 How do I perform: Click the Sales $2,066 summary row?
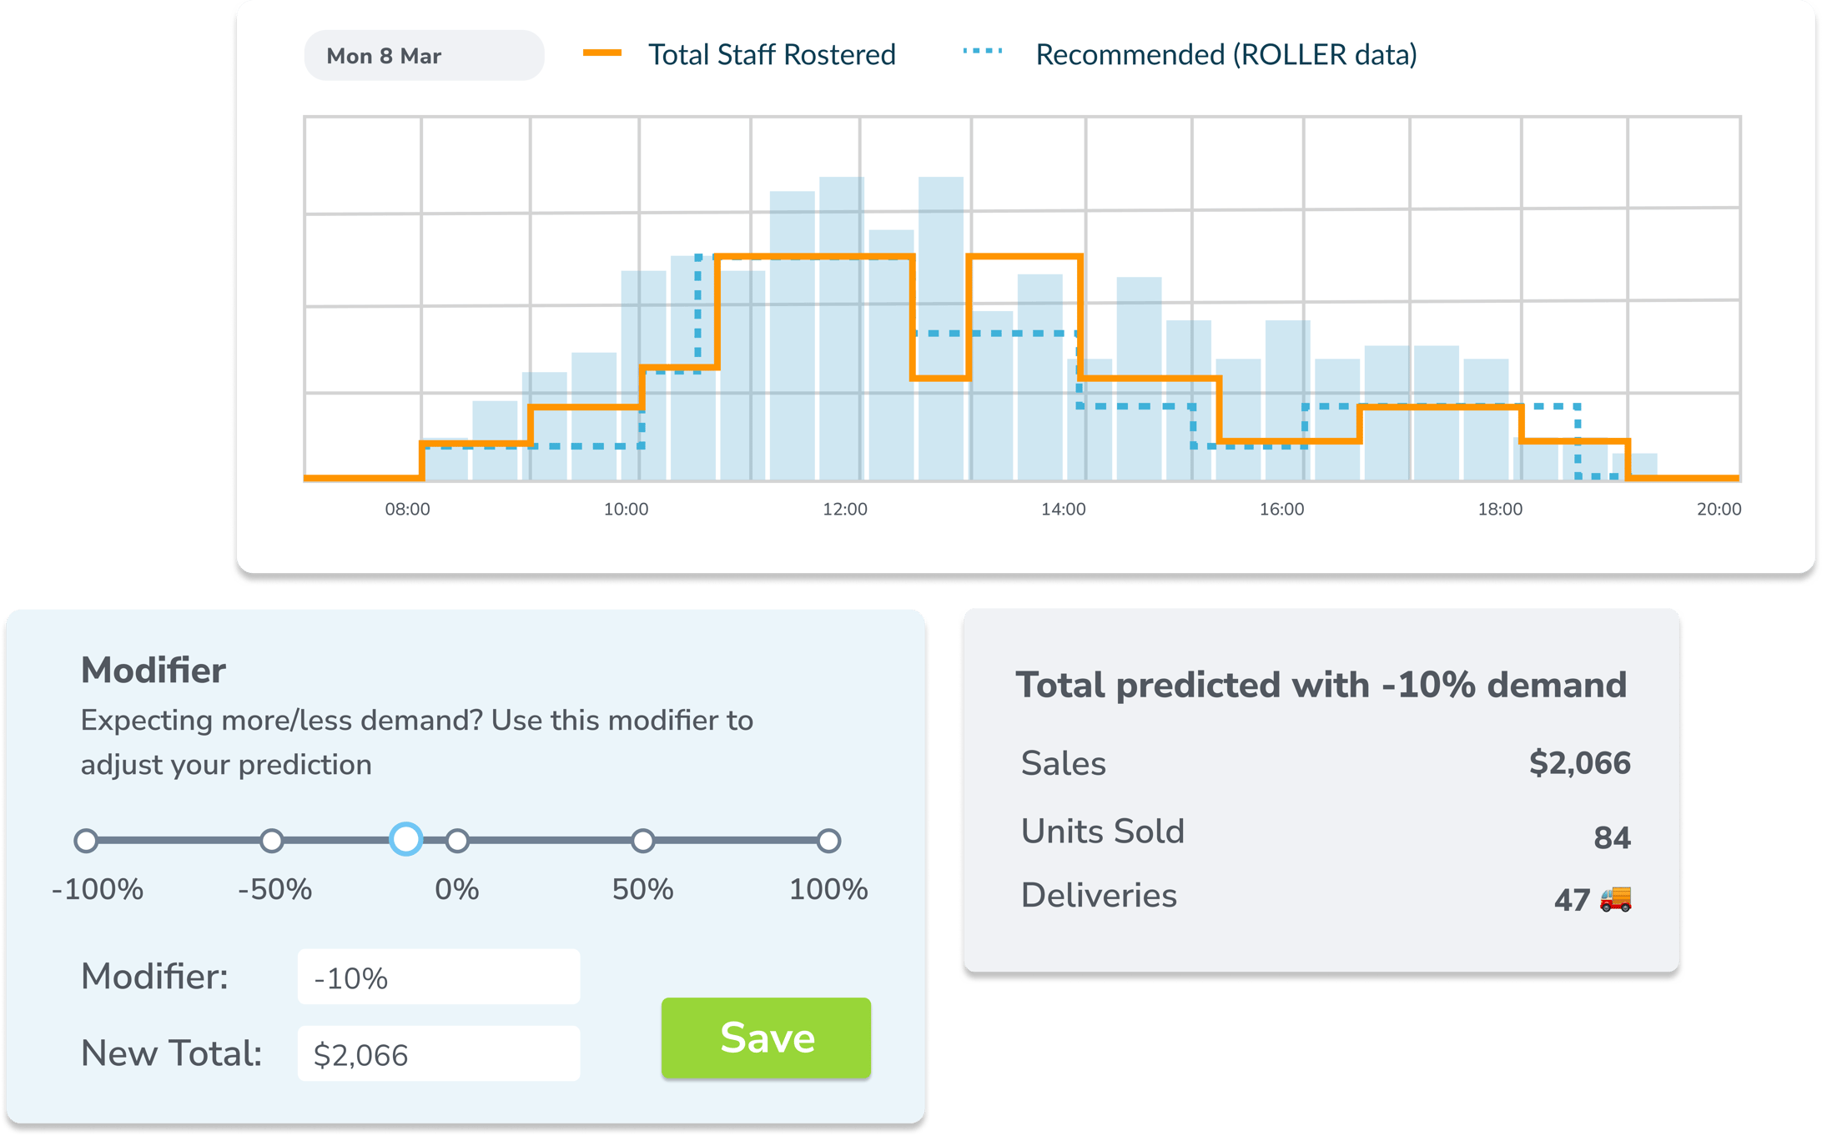pyautogui.click(x=1326, y=762)
